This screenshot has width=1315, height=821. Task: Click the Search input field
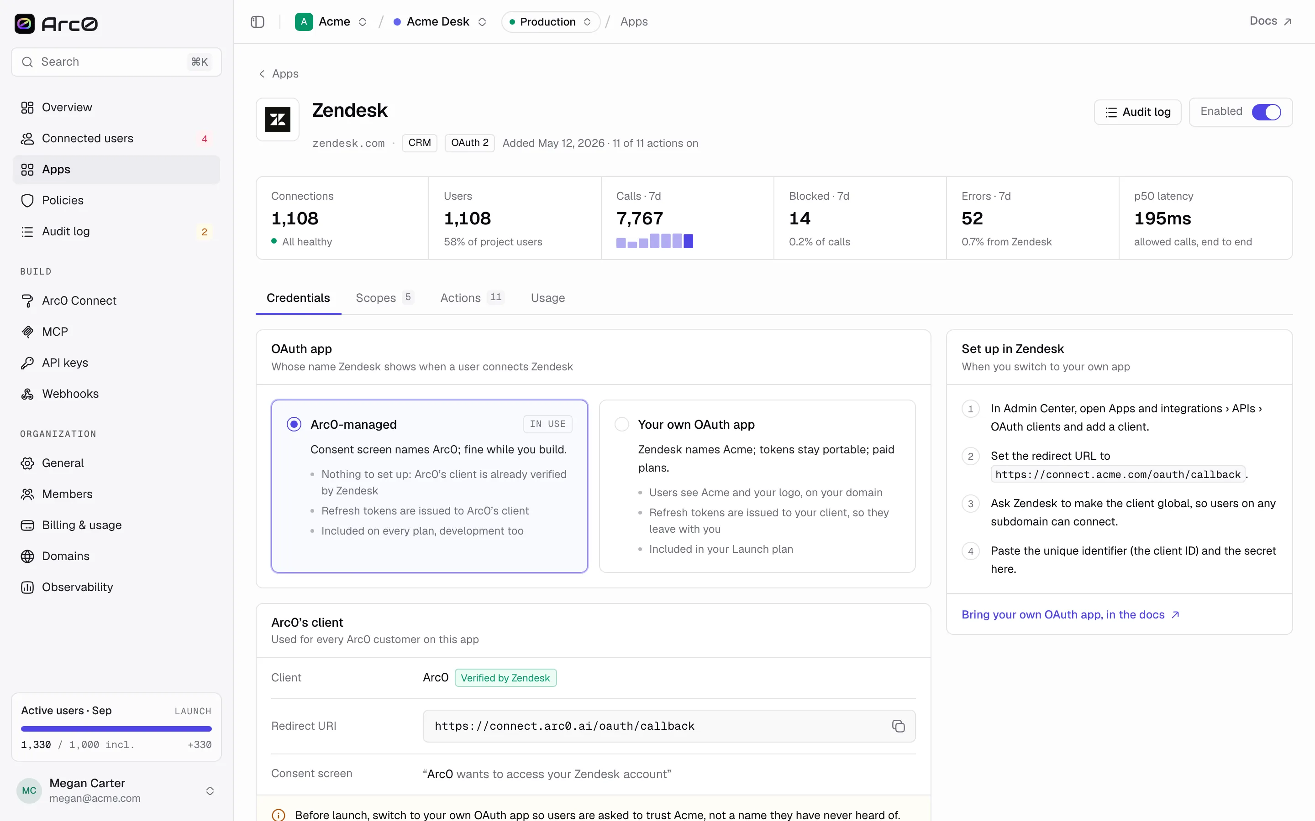pyautogui.click(x=116, y=62)
